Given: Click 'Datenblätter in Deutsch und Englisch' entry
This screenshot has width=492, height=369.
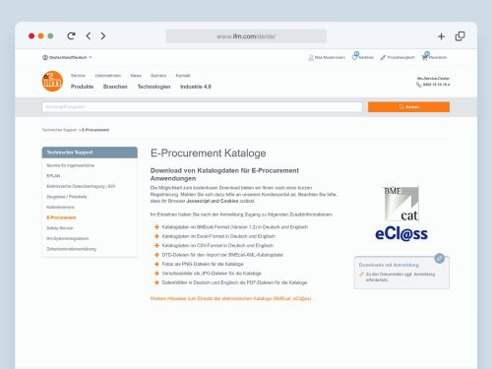Looking at the screenshot, I should point(234,282).
